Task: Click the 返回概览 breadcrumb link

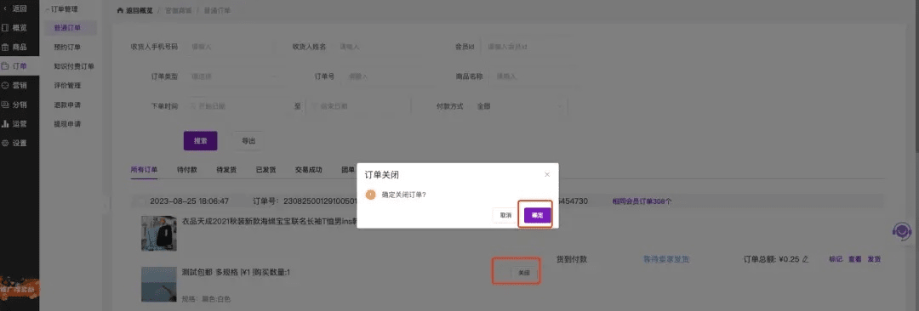Action: click(x=139, y=10)
